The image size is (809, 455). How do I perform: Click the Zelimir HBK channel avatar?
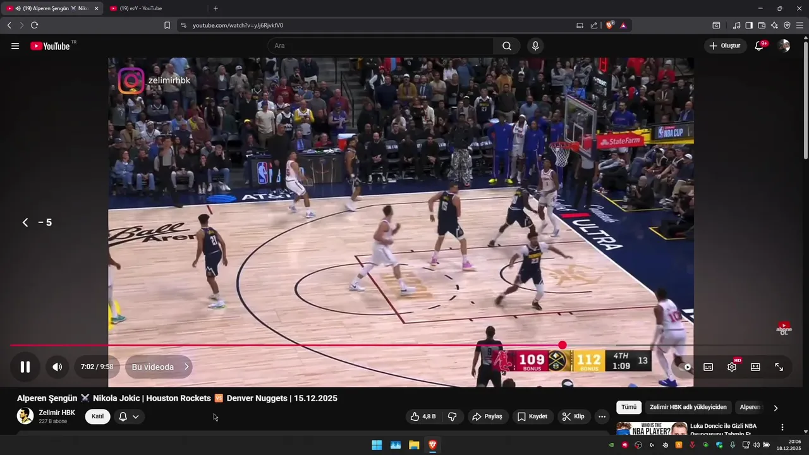[25, 416]
